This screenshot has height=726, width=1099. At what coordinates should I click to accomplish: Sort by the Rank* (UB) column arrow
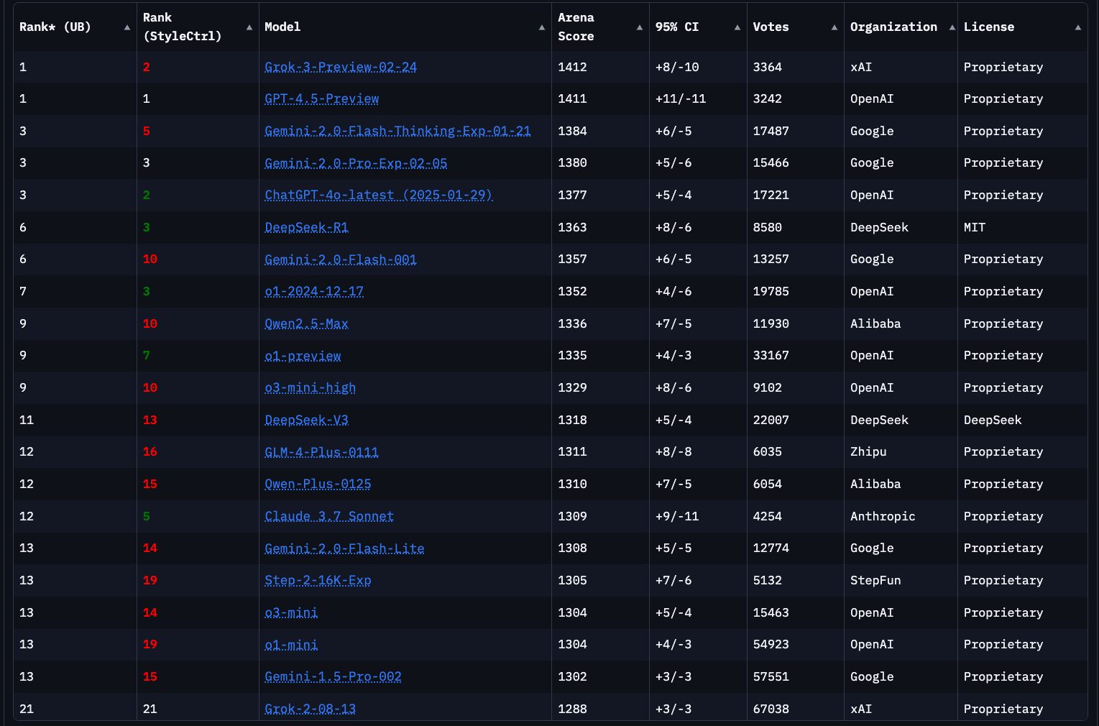click(127, 27)
